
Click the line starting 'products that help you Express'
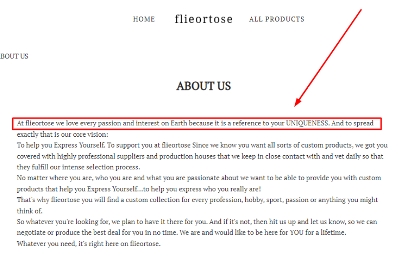pyautogui.click(x=139, y=189)
